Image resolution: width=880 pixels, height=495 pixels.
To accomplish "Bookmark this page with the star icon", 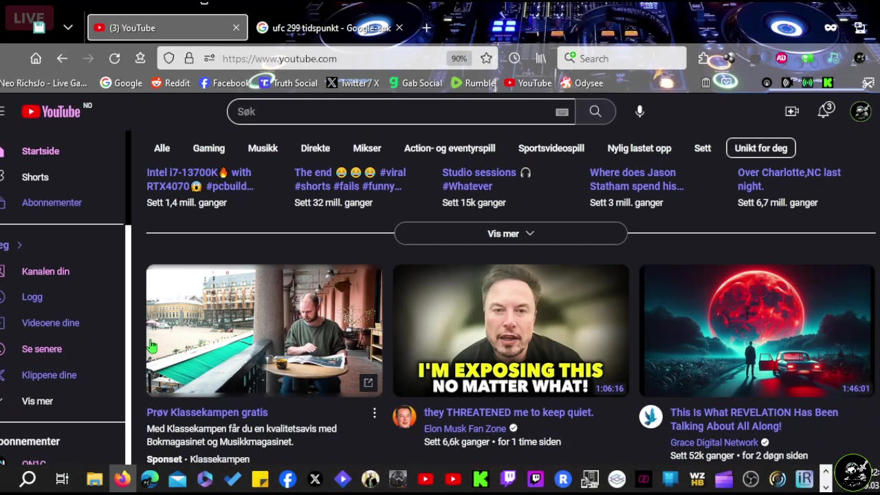I will [486, 58].
